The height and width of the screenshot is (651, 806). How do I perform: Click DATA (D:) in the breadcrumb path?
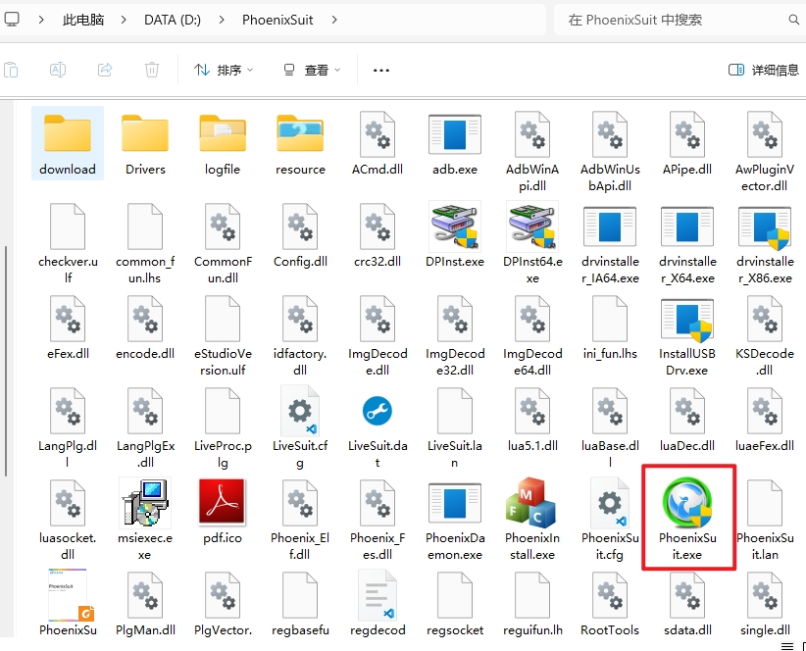[x=173, y=20]
